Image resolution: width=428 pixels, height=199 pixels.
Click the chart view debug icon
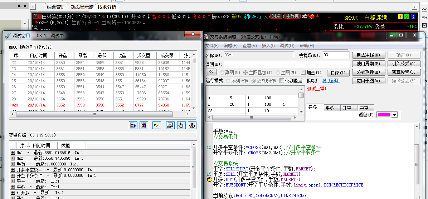pyautogui.click(x=170, y=125)
